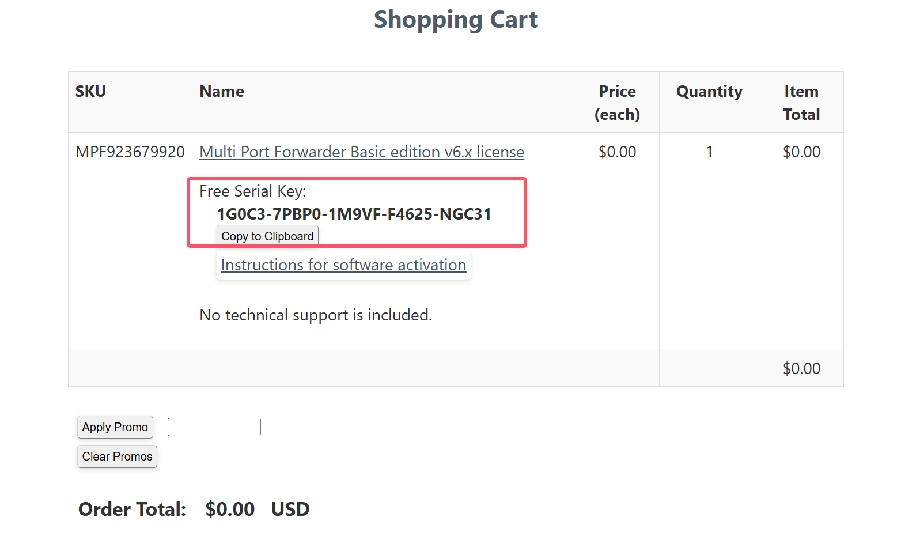The image size is (916, 547).
Task: Click the USD currency text
Action: click(x=290, y=510)
